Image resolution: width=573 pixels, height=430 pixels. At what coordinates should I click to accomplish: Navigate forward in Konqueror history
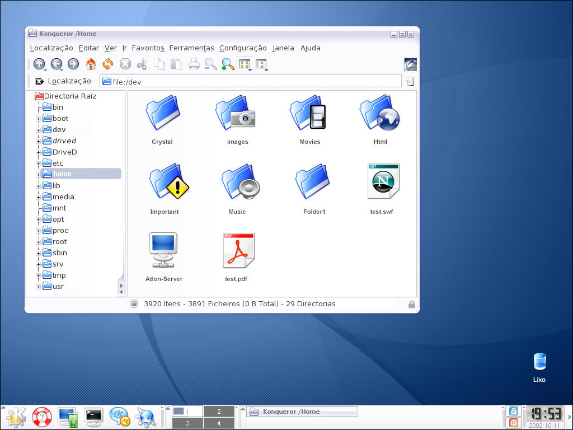pos(73,64)
